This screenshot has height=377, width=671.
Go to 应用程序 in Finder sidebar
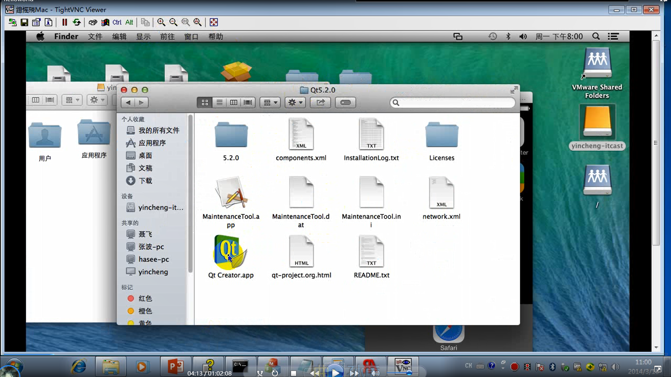[146, 143]
